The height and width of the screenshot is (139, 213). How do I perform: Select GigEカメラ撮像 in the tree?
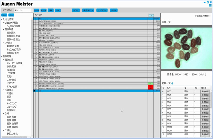(14, 26)
